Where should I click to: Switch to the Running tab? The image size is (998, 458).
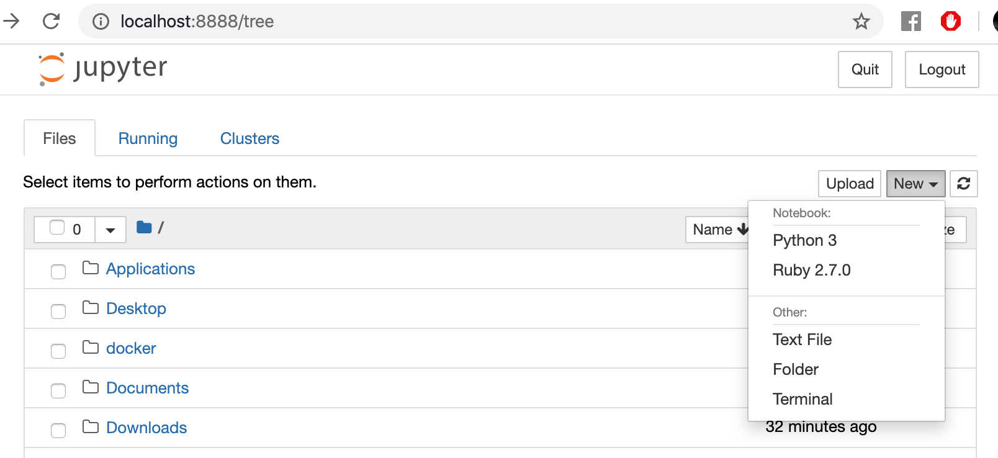point(148,138)
